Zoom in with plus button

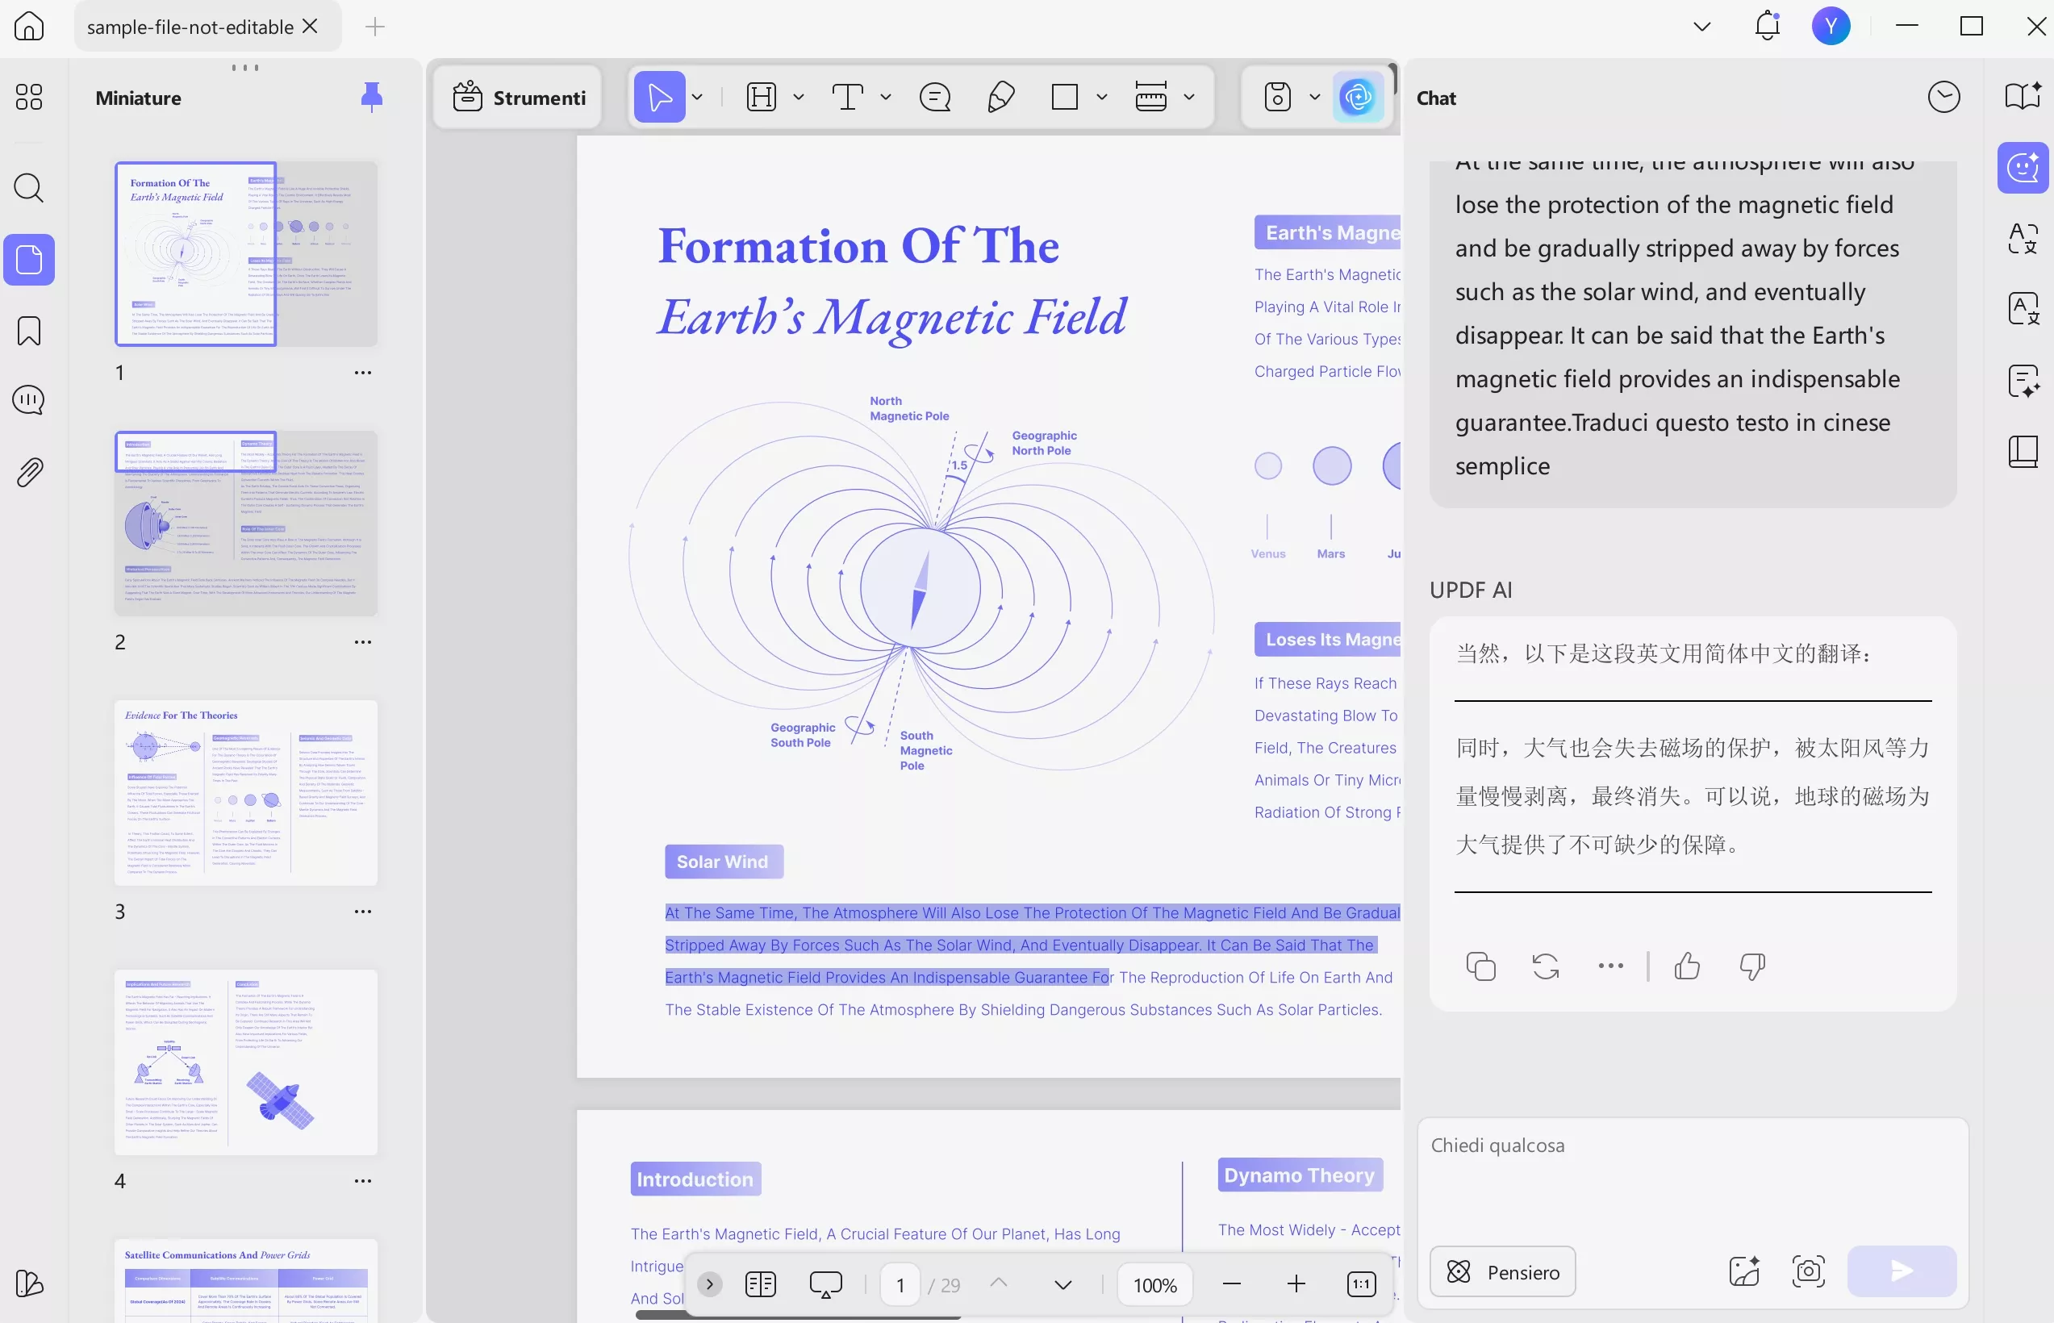pos(1296,1284)
